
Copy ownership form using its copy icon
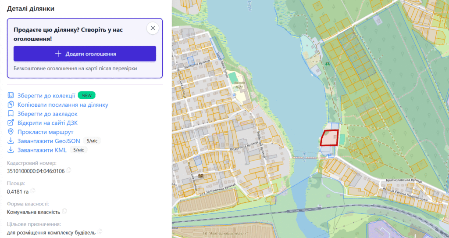pyautogui.click(x=64, y=211)
